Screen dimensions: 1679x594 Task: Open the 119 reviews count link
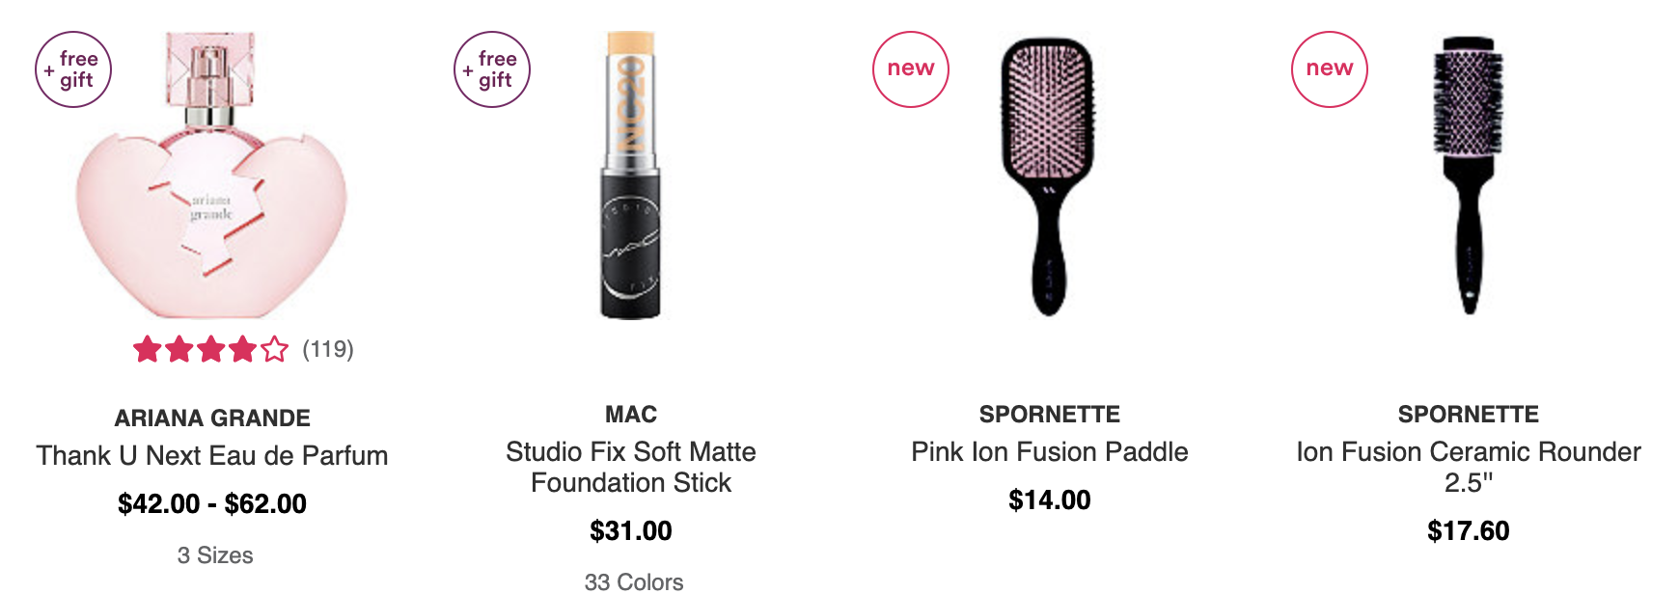click(328, 349)
